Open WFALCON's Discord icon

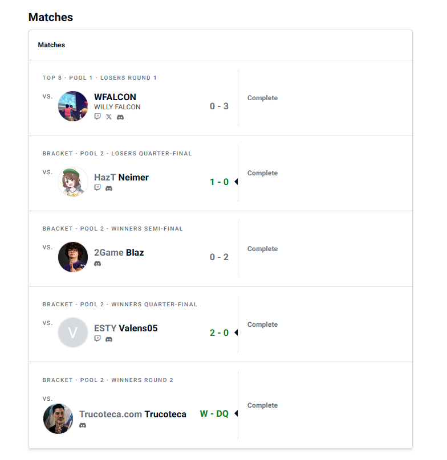(x=120, y=117)
